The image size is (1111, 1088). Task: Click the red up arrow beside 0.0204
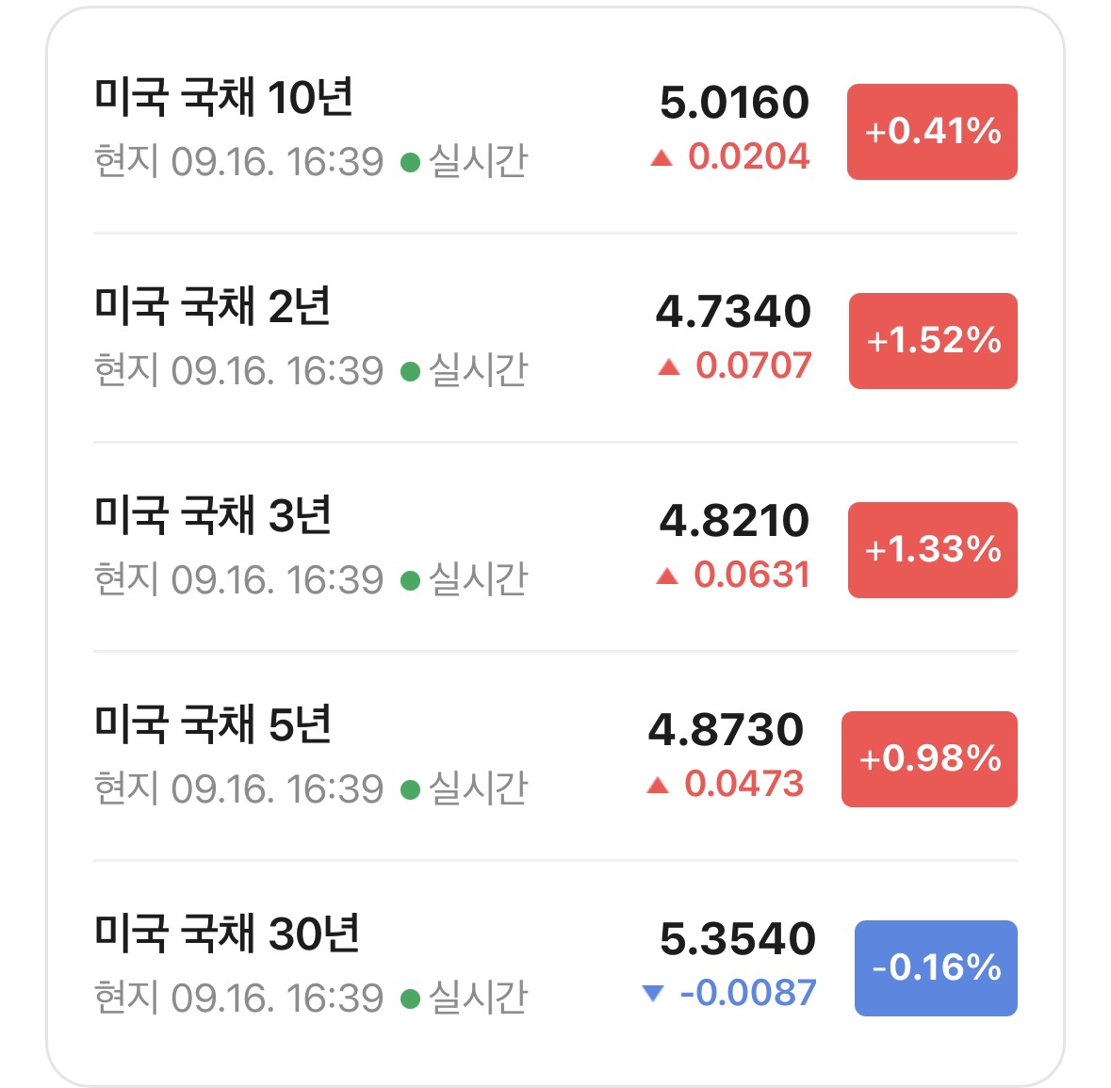tap(662, 158)
